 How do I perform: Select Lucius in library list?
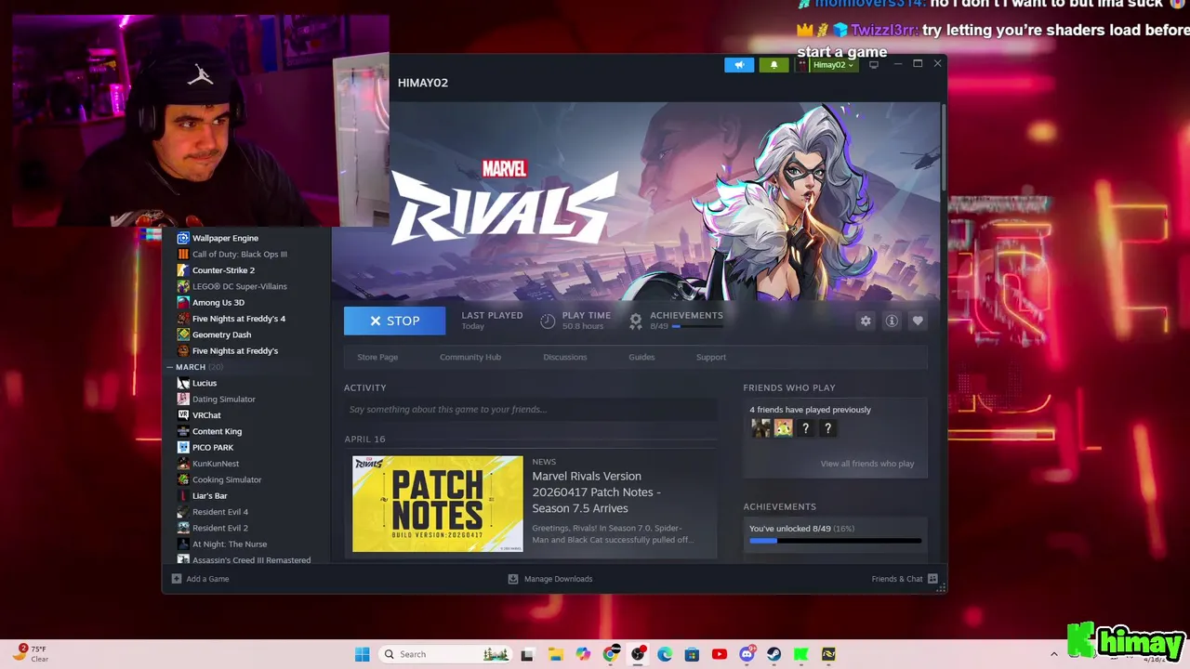tap(197, 383)
